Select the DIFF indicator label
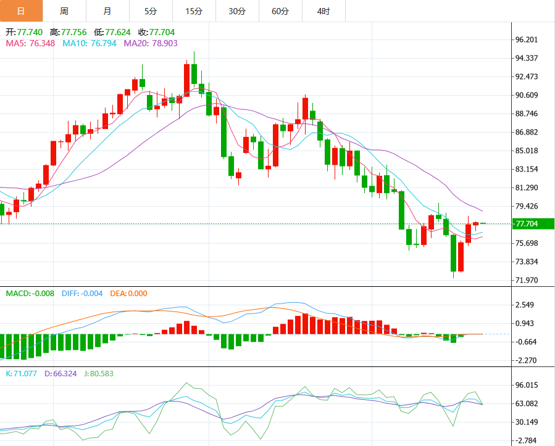Screen dimensions: 555x446 [x=82, y=294]
